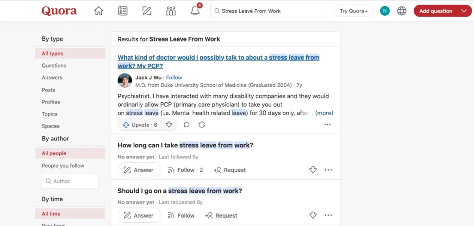Downvote 'How long can I take' question
Viewport: 474px width, 226px height.
313,170
